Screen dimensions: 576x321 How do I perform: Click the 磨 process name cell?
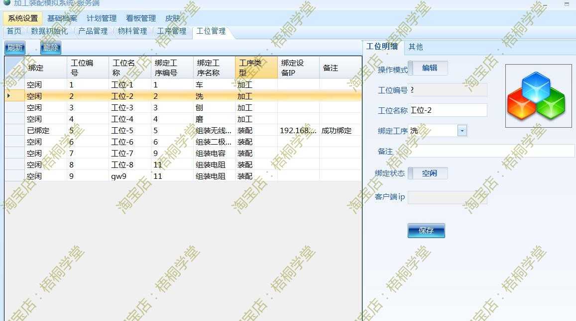tap(214, 119)
